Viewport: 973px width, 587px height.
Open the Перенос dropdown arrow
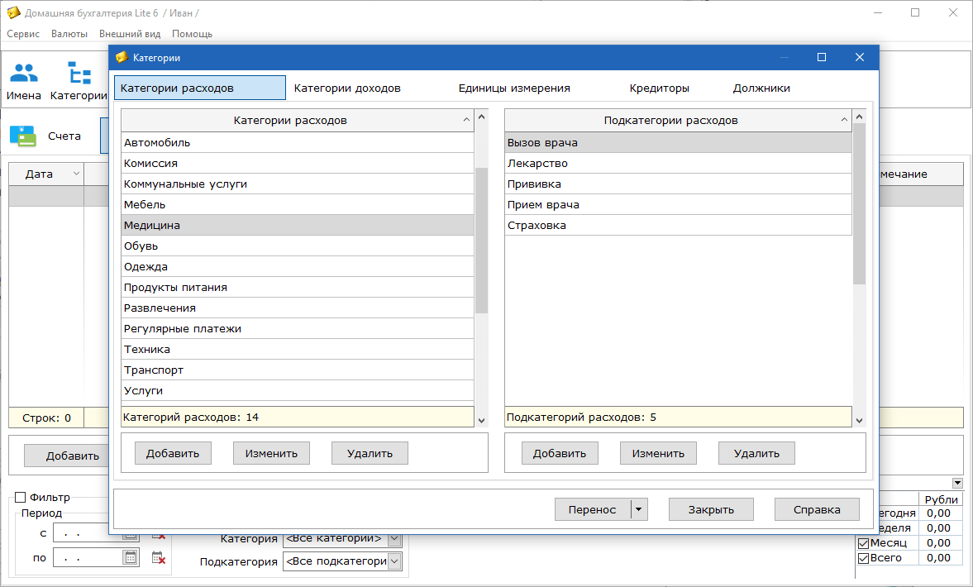638,509
